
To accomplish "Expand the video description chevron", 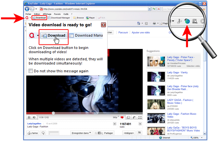I will pyautogui.click(x=115, y=124).
